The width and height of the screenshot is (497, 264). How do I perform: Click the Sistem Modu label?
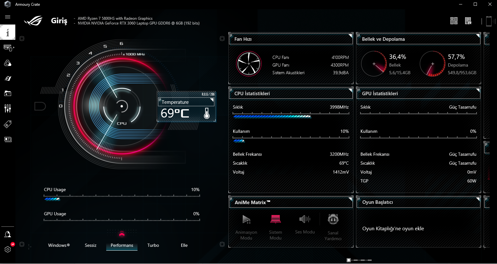click(276, 235)
